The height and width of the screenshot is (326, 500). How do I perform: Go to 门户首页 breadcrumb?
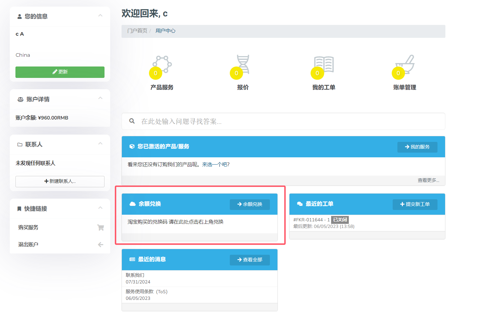tap(137, 31)
